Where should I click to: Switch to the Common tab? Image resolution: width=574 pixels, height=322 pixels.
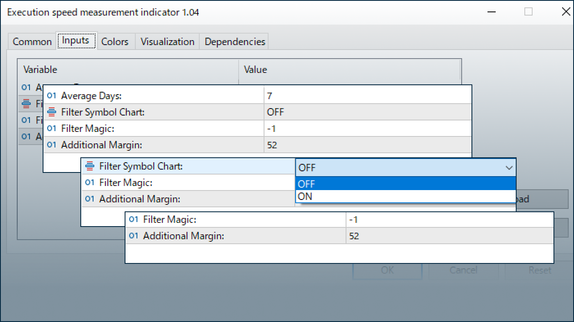(x=32, y=42)
